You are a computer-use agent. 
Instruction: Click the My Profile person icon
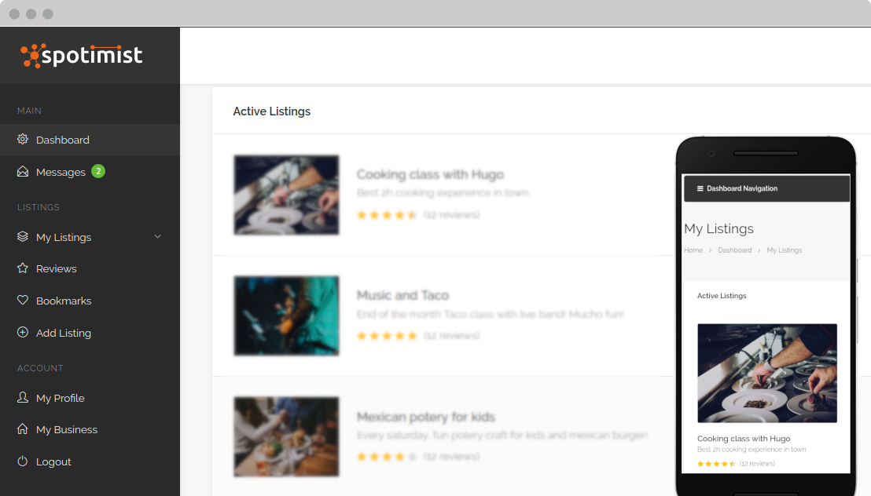tap(23, 398)
